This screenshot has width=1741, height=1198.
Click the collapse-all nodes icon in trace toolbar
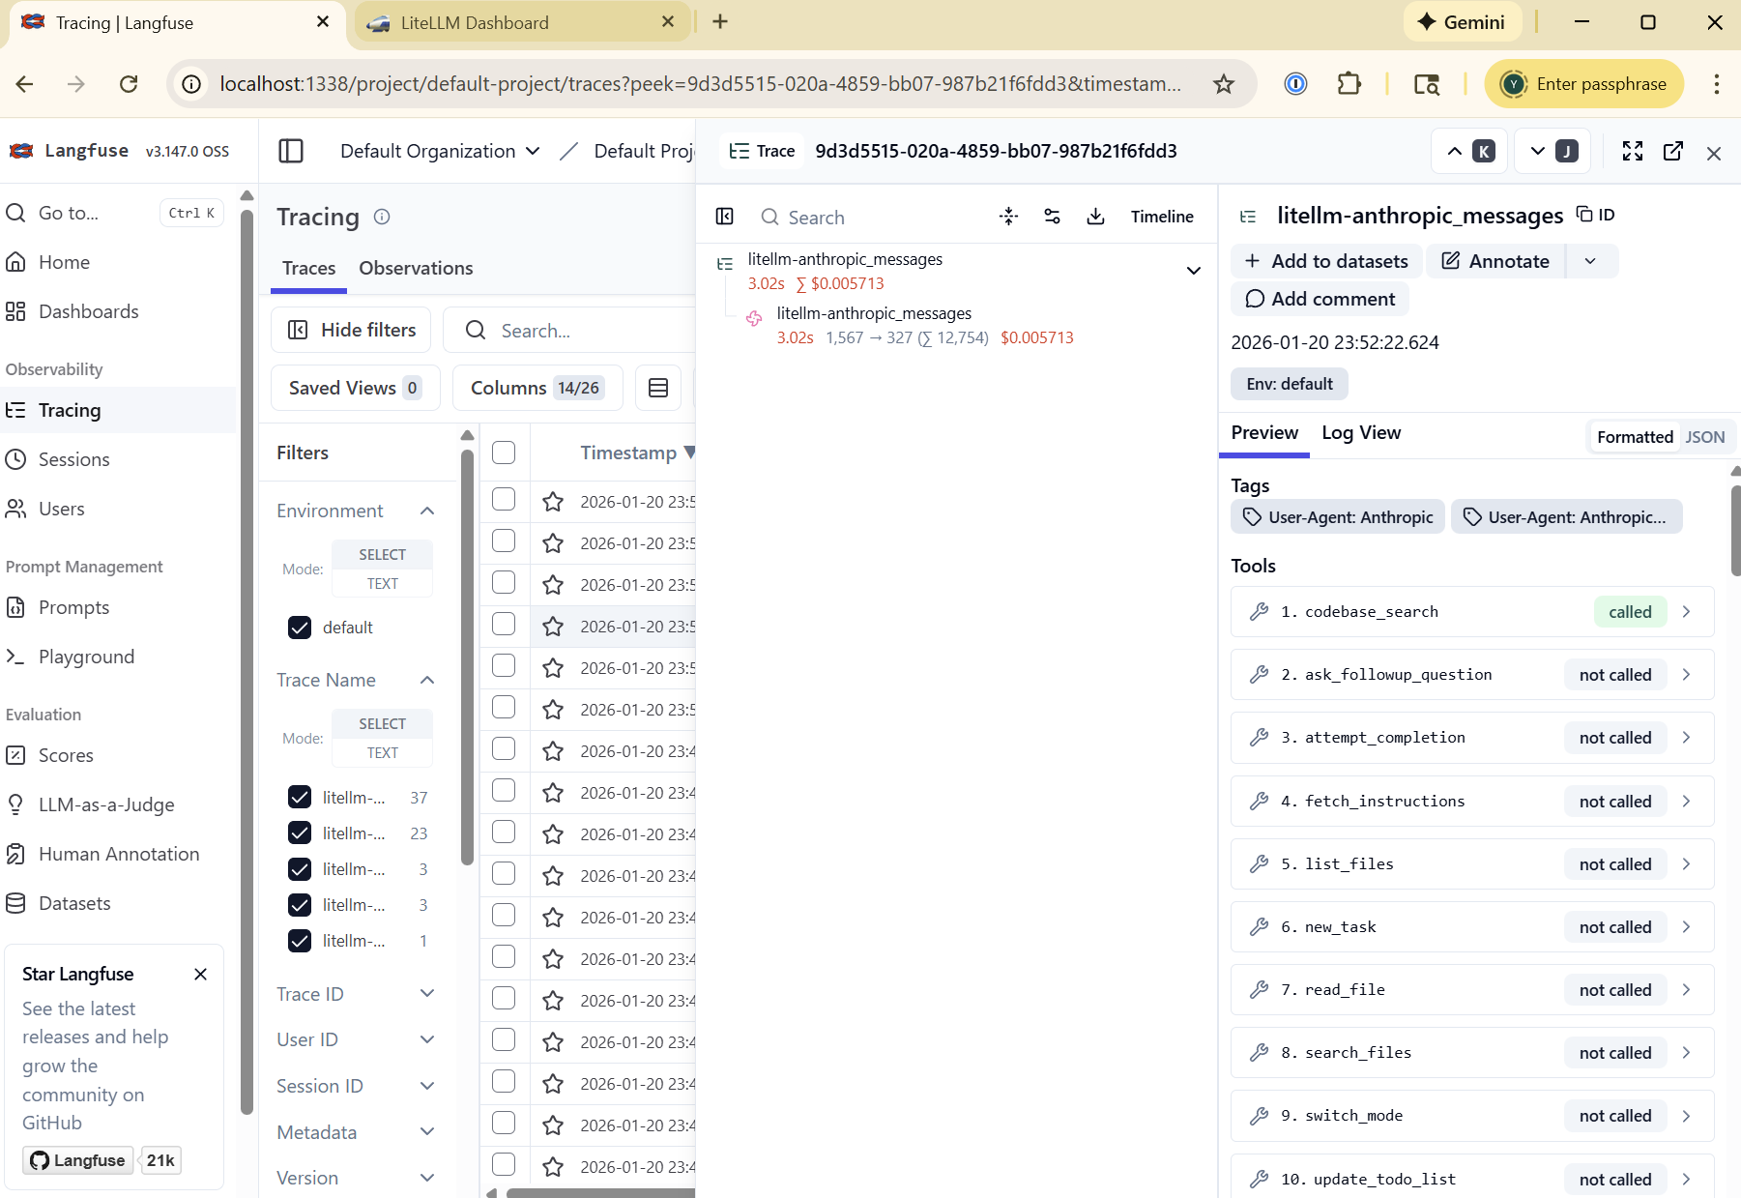click(x=1009, y=217)
